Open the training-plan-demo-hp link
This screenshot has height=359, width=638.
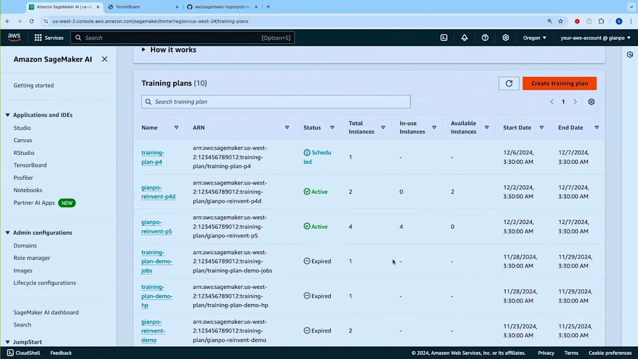pyautogui.click(x=157, y=296)
